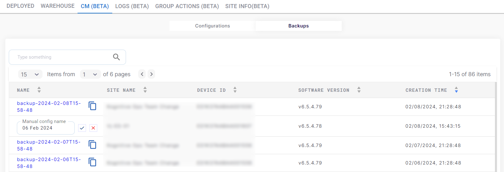The image size is (504, 172).
Task: Confirm manual config name with blue checkmark
Action: pos(82,128)
